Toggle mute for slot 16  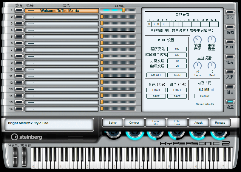point(19,109)
